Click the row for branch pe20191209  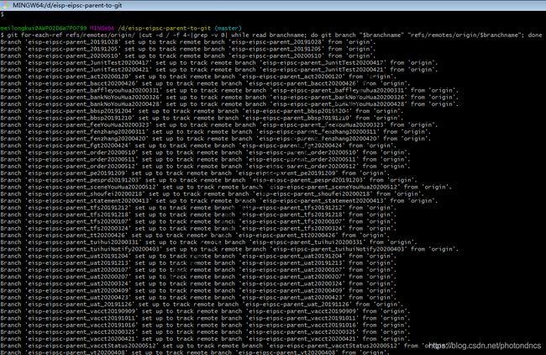pyautogui.click(x=195, y=173)
